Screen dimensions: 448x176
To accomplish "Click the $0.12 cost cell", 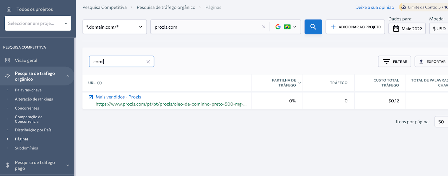I will click(394, 101).
